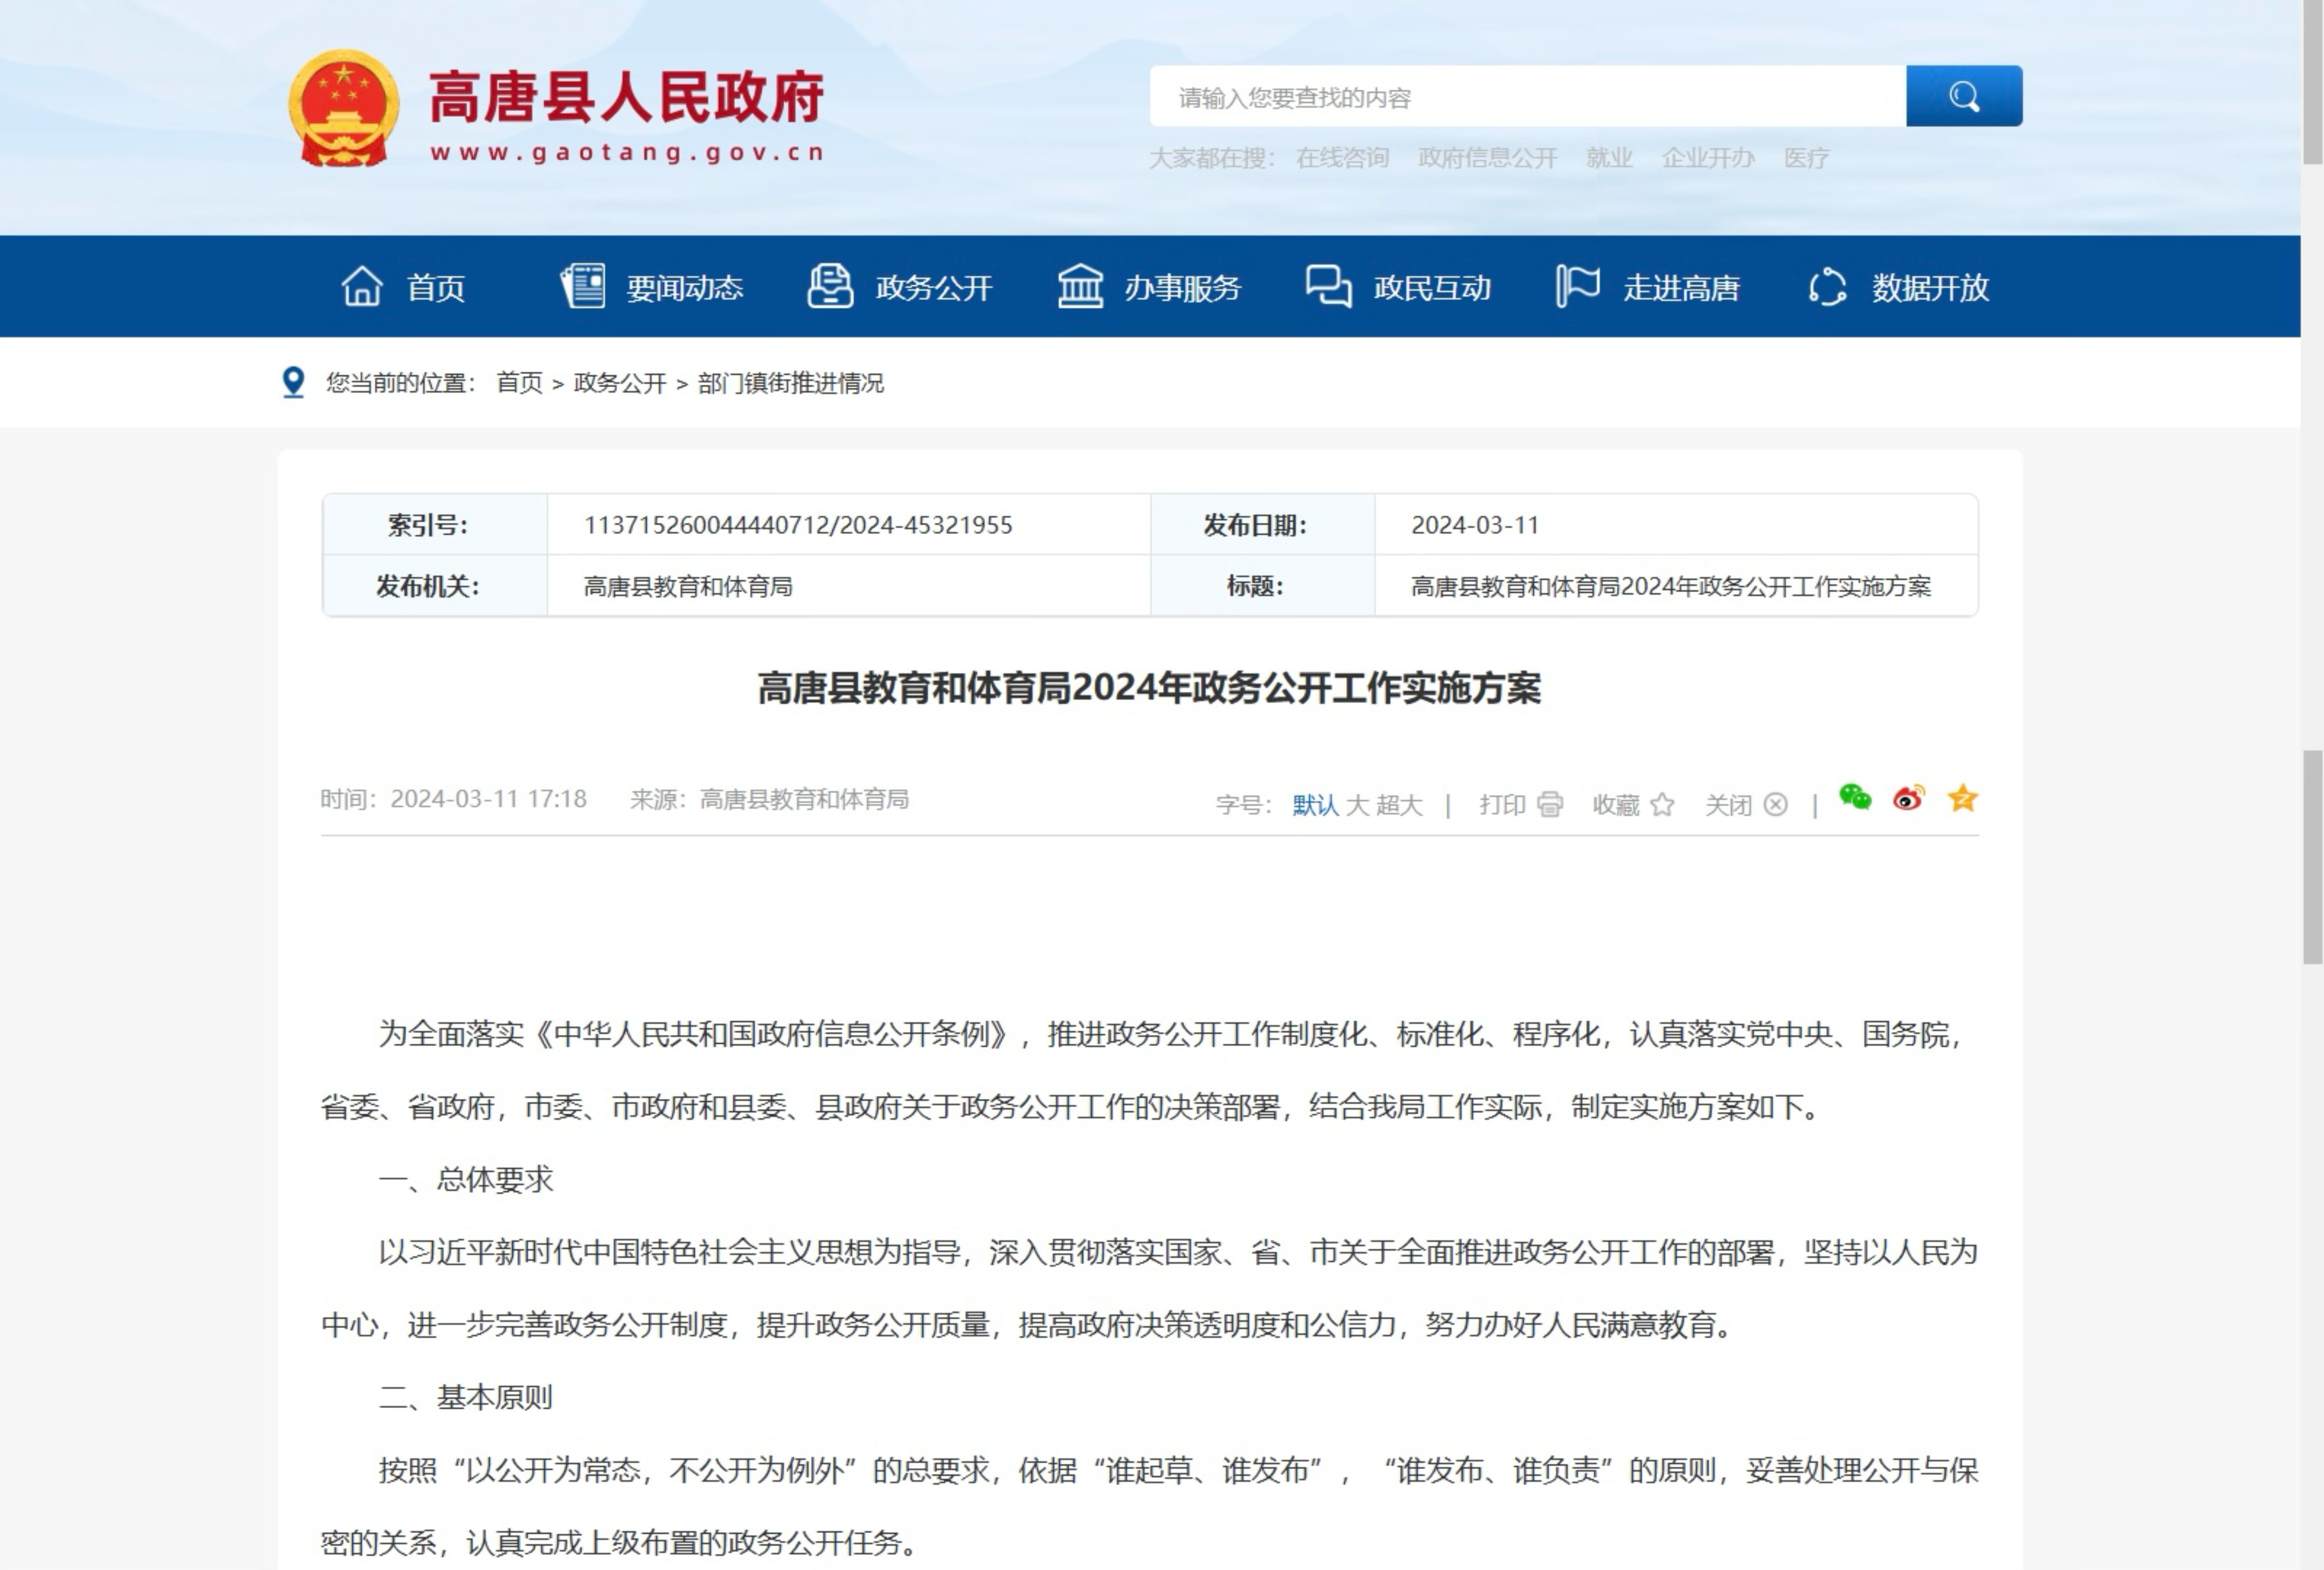Click 首页 in the breadcrumb path
Image resolution: width=2324 pixels, height=1570 pixels.
[519, 383]
